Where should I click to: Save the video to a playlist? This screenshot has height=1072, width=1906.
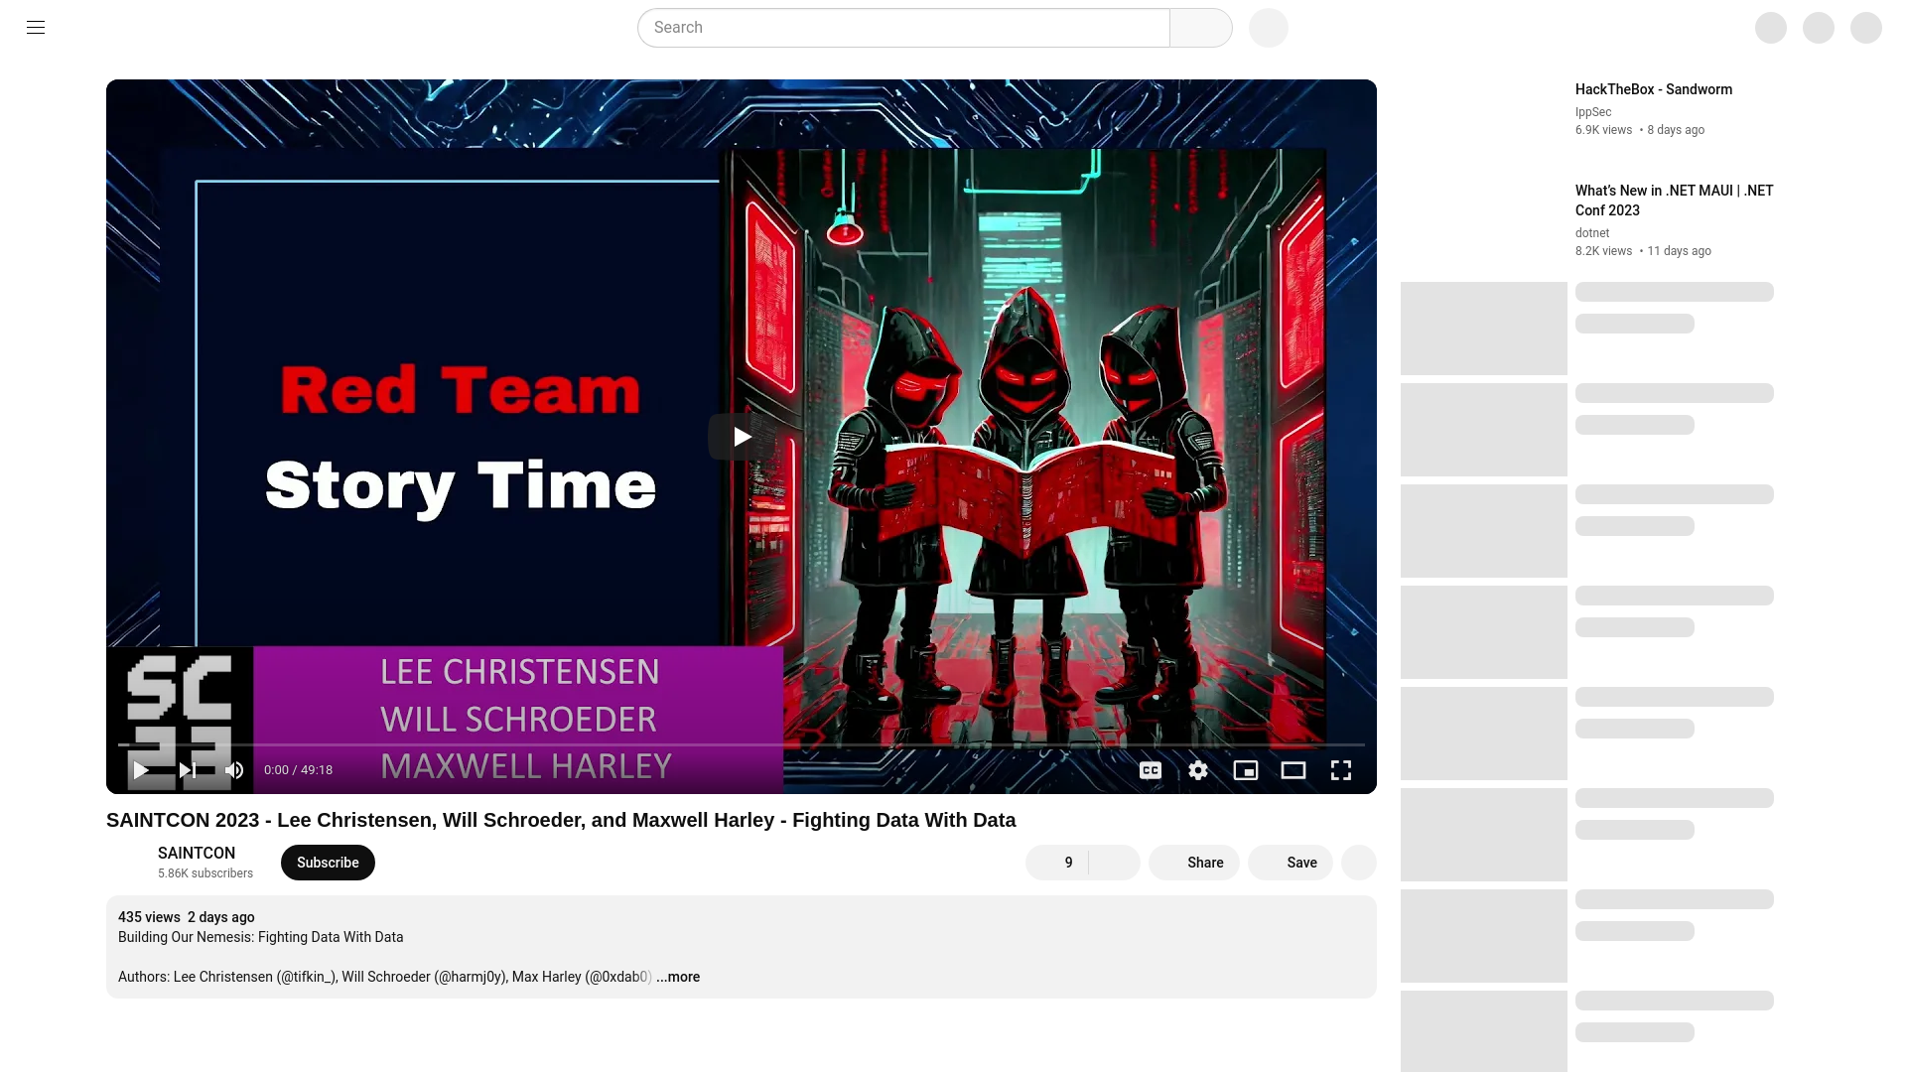[x=1291, y=863]
